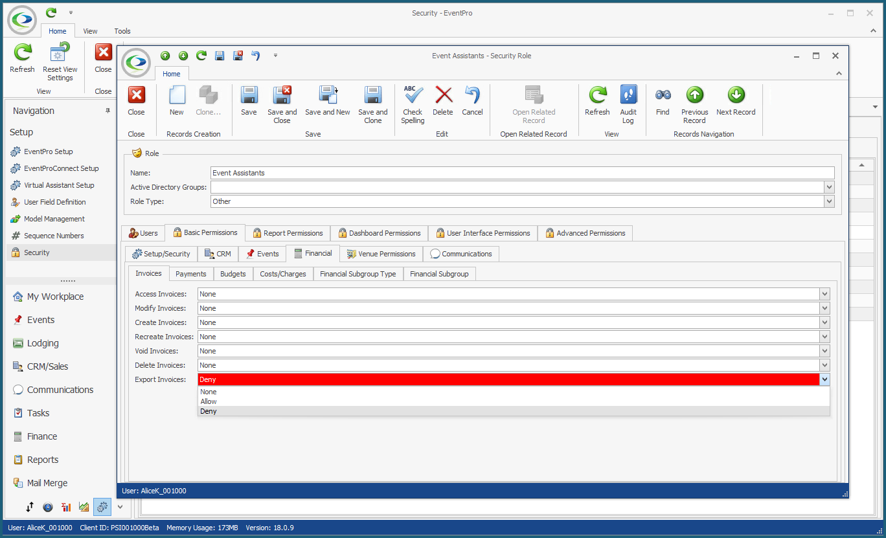Select None in Export Invoices list

click(x=514, y=392)
